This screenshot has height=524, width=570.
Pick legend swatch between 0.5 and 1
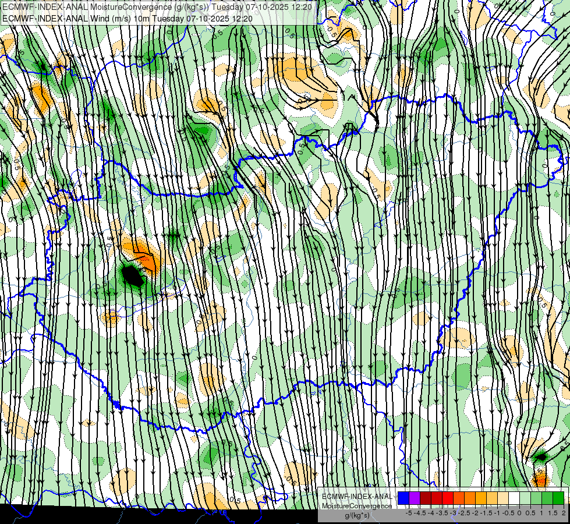coord(536,498)
